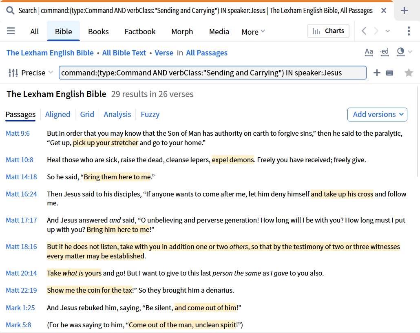420x333 pixels.
Task: Open the hamburger panel menu
Action: click(11, 31)
